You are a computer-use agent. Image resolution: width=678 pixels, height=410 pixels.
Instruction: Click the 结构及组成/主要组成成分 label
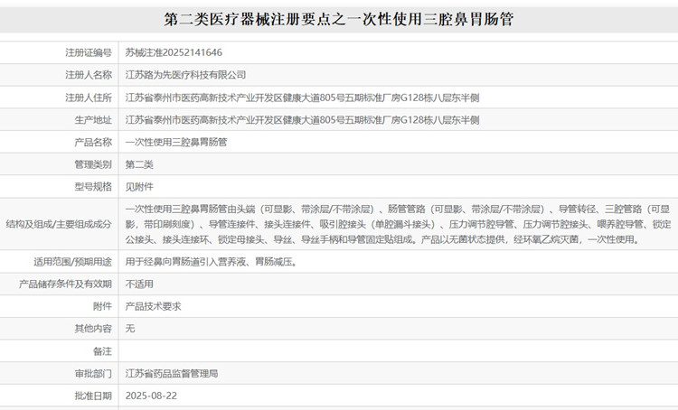coord(59,224)
